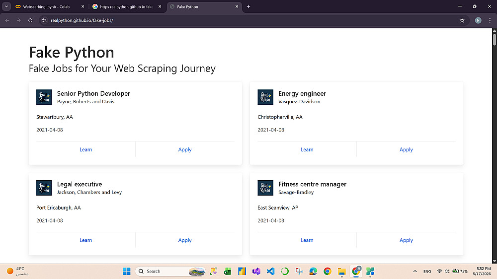This screenshot has width=497, height=279.
Task: Click Apply for Legal executive job
Action: [185, 240]
